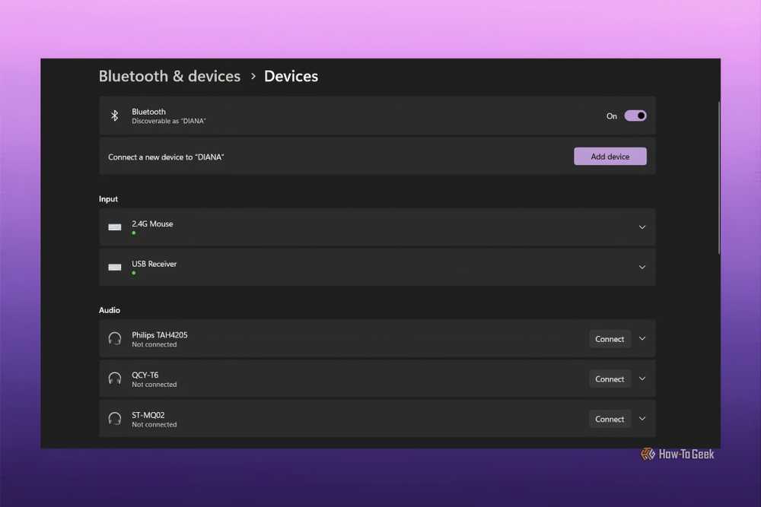The height and width of the screenshot is (507, 761).
Task: Expand ST-MQ02 device options
Action: coord(642,420)
